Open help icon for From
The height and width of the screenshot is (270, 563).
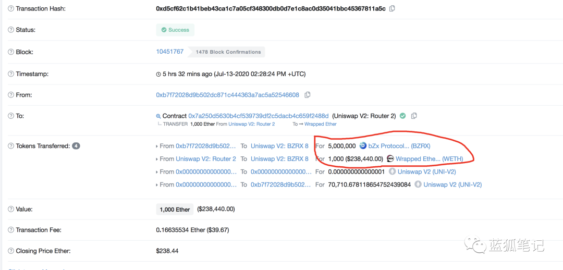(x=11, y=95)
